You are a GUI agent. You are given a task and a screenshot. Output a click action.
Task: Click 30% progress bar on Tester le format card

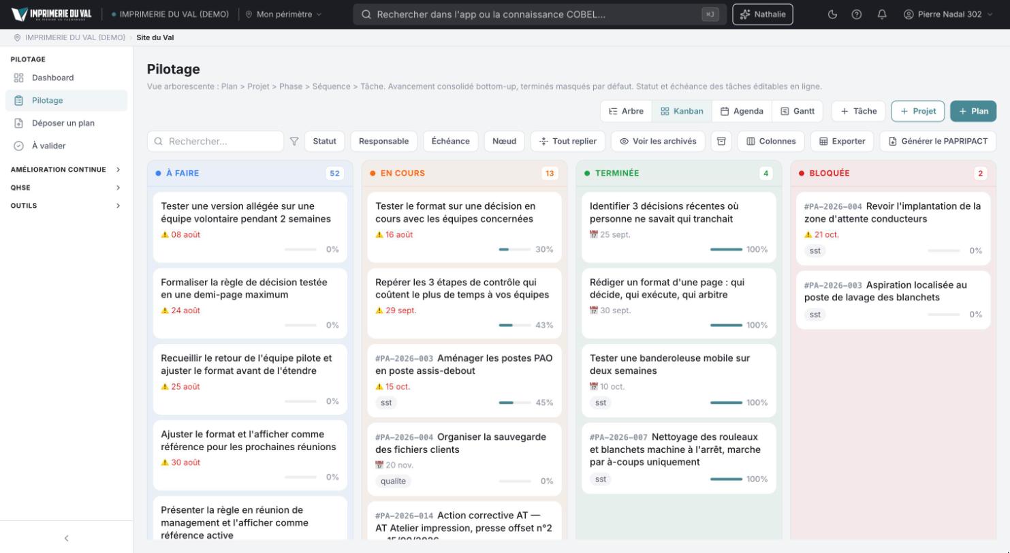[x=515, y=249]
